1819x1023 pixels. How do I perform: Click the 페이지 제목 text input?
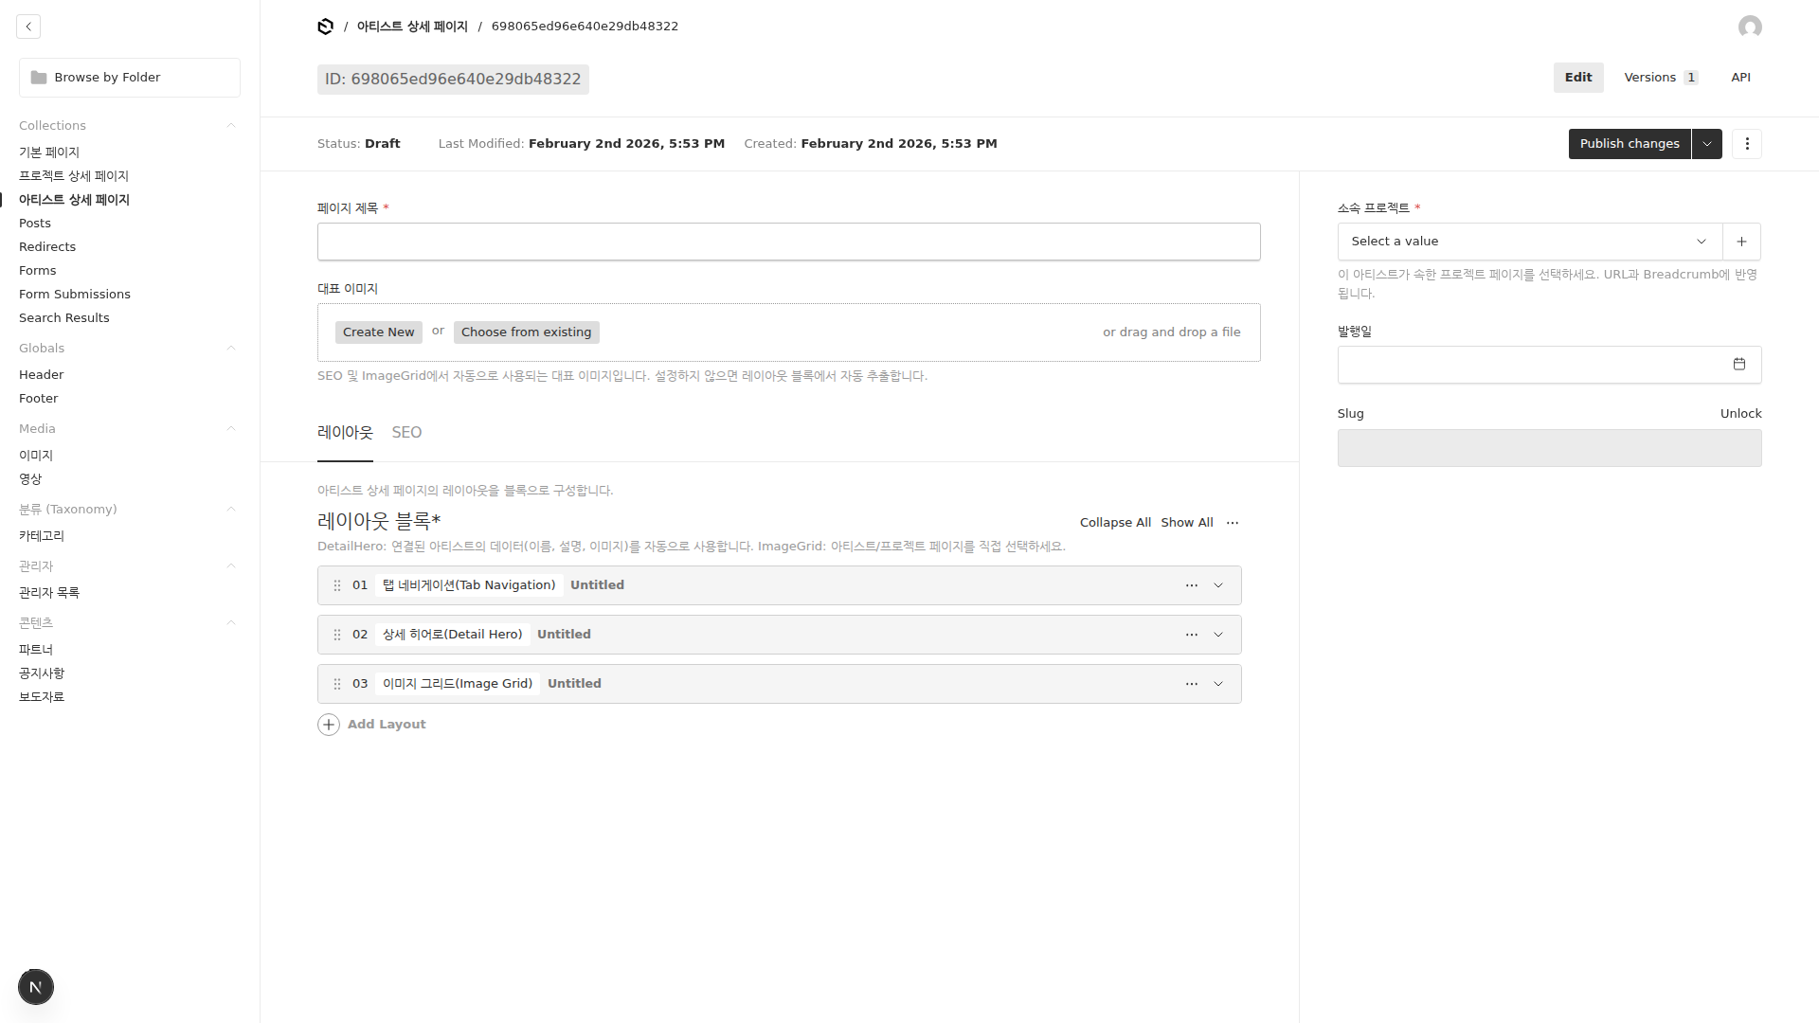point(788,242)
